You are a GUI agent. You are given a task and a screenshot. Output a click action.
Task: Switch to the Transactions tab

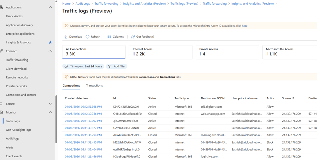tap(94, 86)
